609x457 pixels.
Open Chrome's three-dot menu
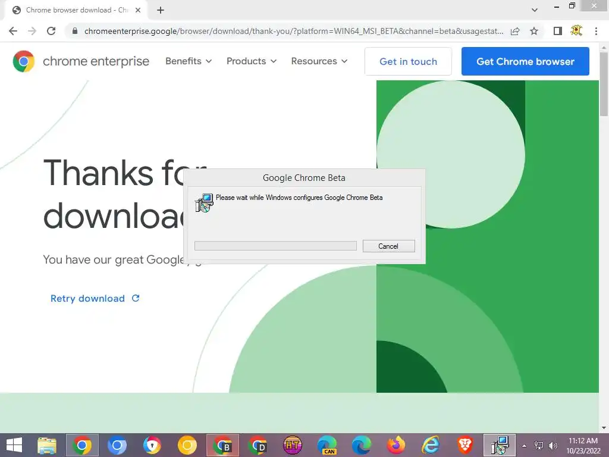(x=596, y=31)
